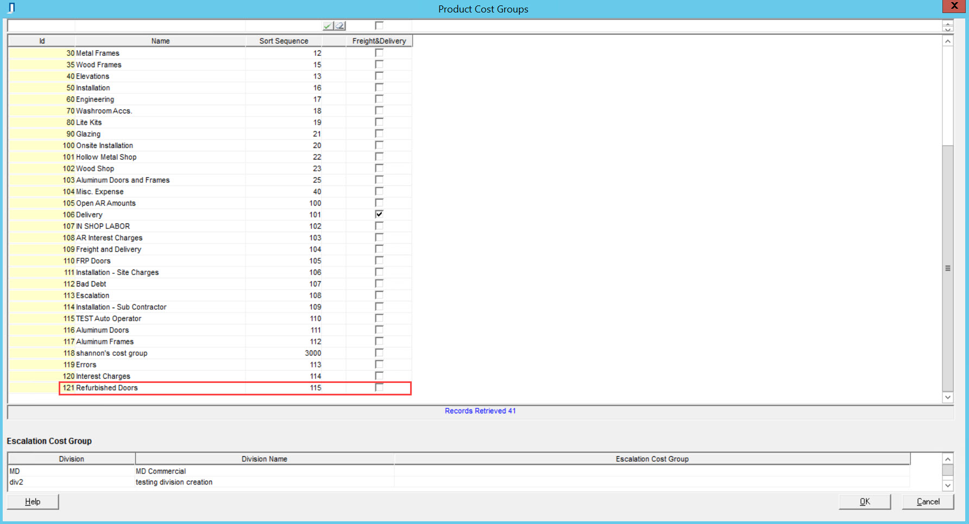
Task: Select the 'AR Interest Charges' row
Action: (210, 238)
